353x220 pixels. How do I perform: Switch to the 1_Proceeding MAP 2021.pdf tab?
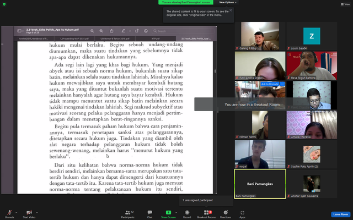[x=74, y=38]
